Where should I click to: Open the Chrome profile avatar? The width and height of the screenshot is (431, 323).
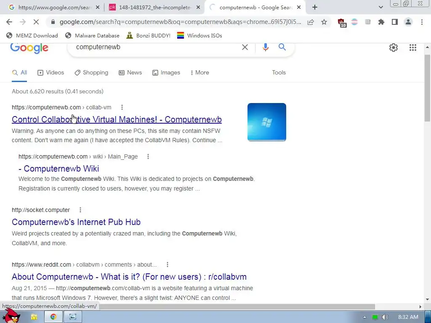[408, 22]
